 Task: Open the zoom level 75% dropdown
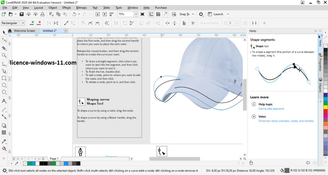(x=136, y=14)
